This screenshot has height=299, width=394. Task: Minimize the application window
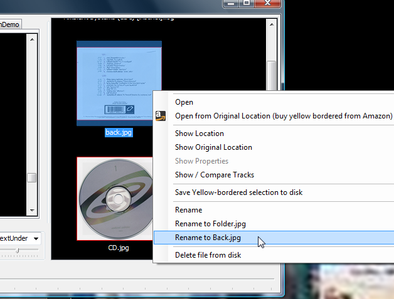coord(231,3)
